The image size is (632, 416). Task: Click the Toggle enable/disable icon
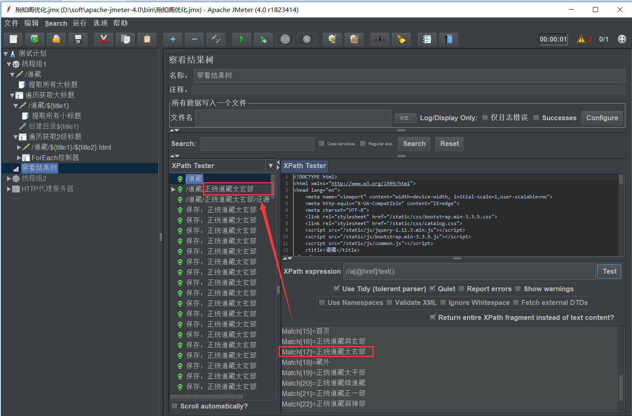point(216,39)
